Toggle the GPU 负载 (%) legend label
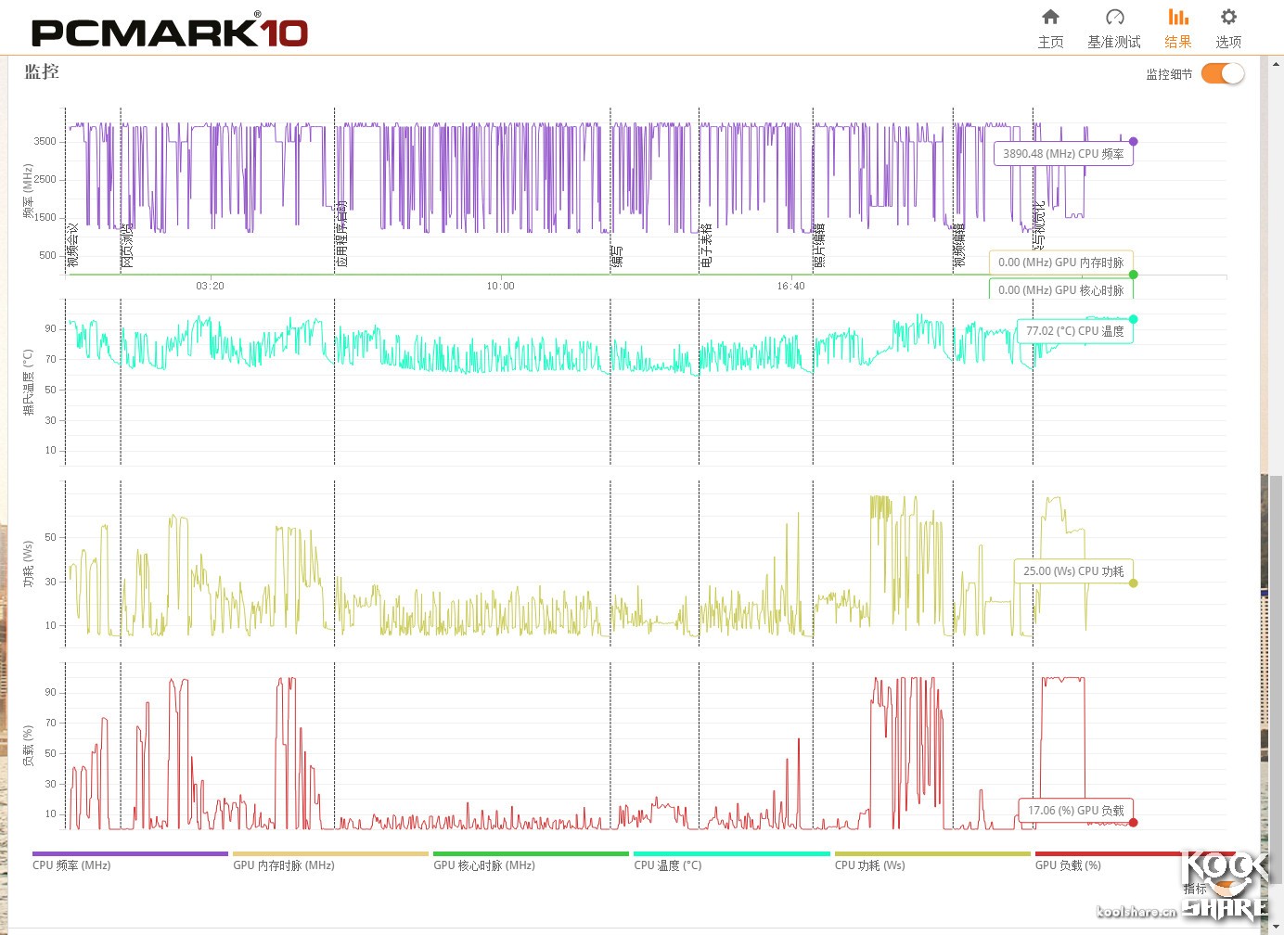This screenshot has height=935, width=1284. (x=1068, y=865)
